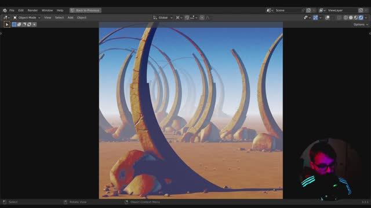Screen dimensions: 371x208
Task: Open the viewport Object menu
Action: click(x=81, y=17)
